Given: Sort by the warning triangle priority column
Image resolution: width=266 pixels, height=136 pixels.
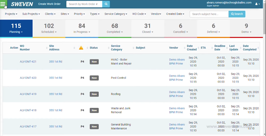Looking at the screenshot, I should [81, 48].
